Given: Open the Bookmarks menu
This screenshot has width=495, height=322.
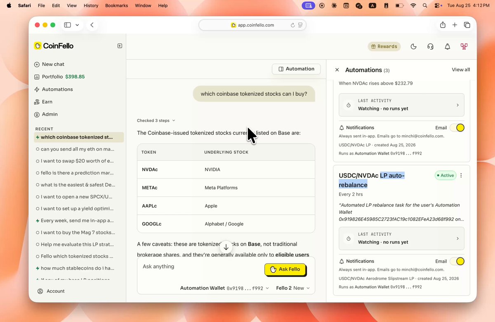Looking at the screenshot, I should 116,6.
